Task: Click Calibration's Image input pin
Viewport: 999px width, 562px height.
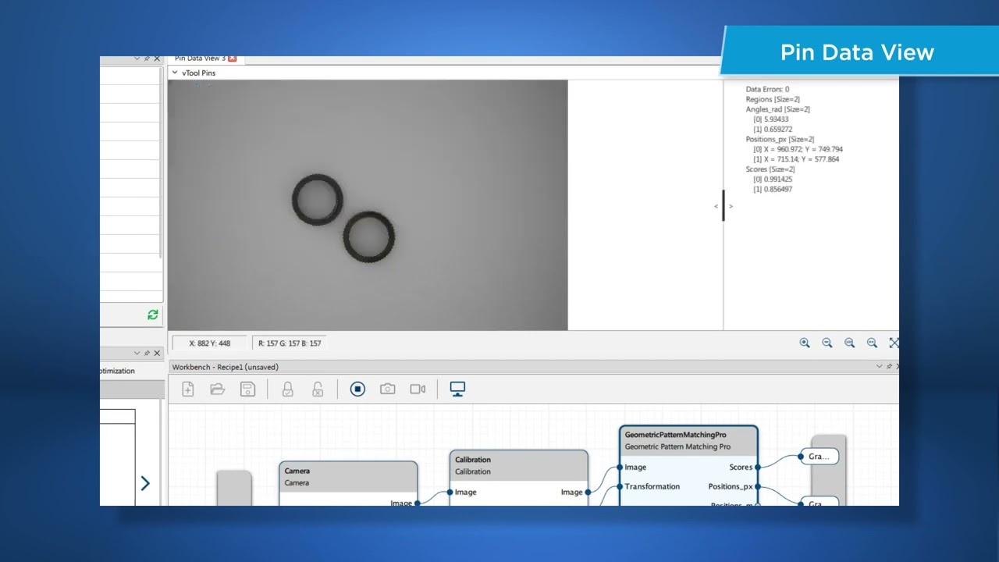Action: click(x=450, y=492)
